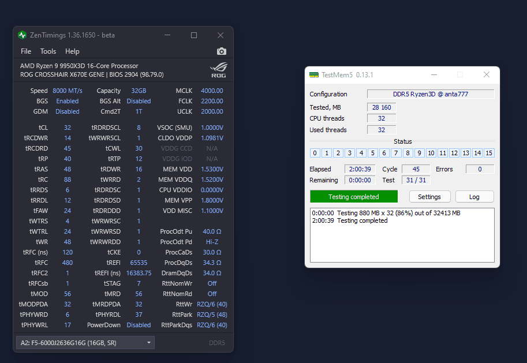Click the ZenTimings app icon in the title bar

(x=22, y=35)
